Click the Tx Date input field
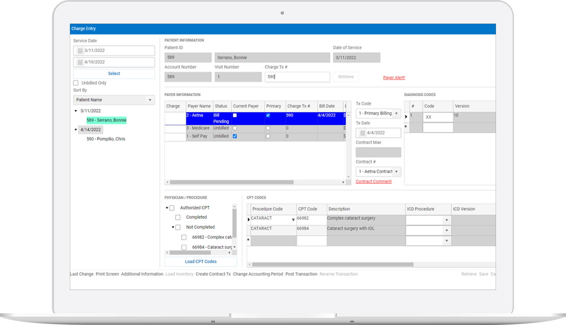The image size is (566, 325). point(378,133)
